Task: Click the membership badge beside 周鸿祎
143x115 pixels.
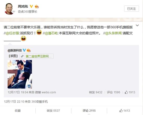Action: coord(37,7)
